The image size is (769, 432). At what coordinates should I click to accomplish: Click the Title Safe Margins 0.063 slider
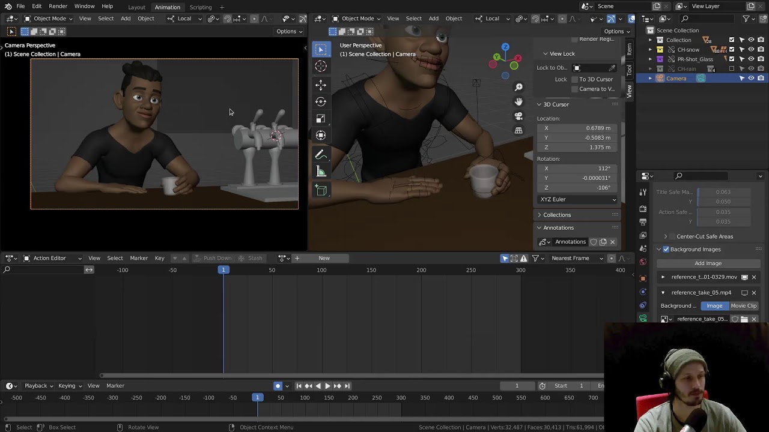click(x=723, y=192)
